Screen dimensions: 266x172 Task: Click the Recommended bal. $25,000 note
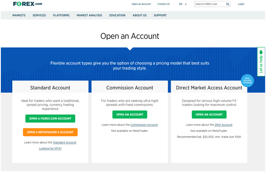(209, 137)
